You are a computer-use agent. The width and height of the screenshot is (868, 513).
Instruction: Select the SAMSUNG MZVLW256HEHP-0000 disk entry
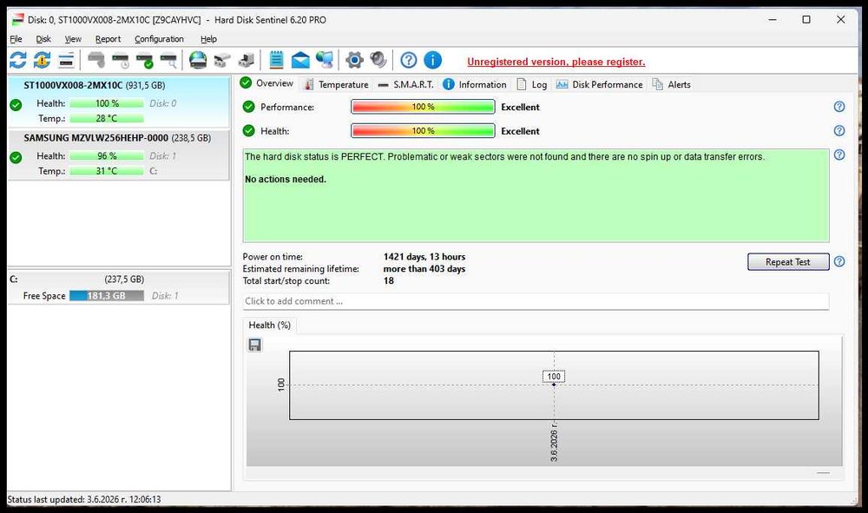click(118, 155)
